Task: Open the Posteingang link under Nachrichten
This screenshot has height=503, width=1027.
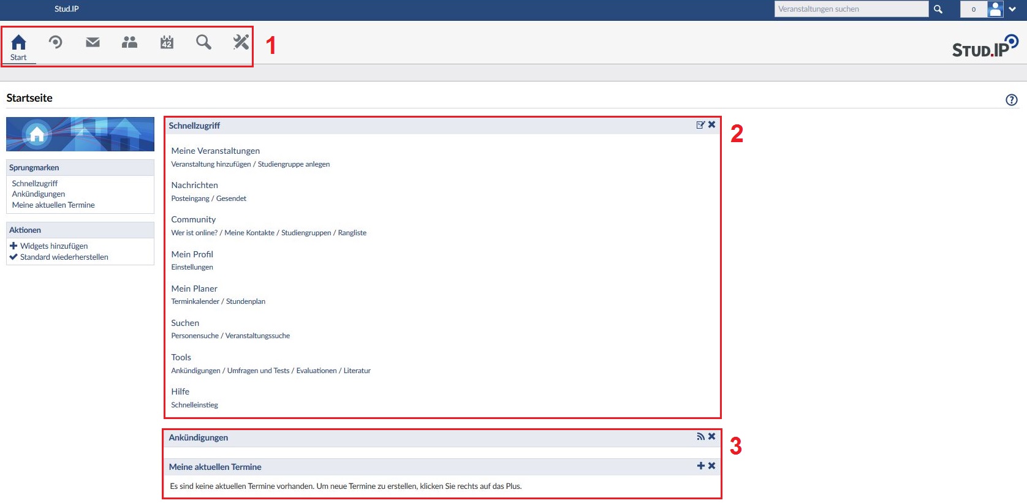Action: coord(190,199)
